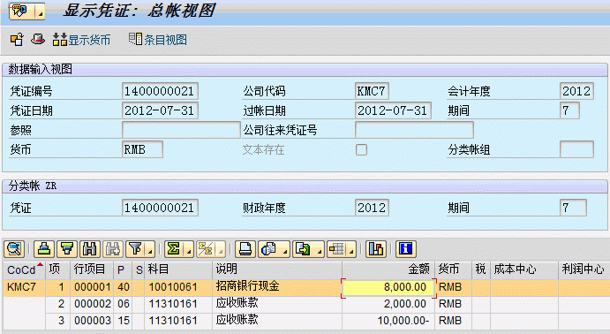This screenshot has width=610, height=334.
Task: Click the 显示货币 button
Action: click(x=81, y=39)
